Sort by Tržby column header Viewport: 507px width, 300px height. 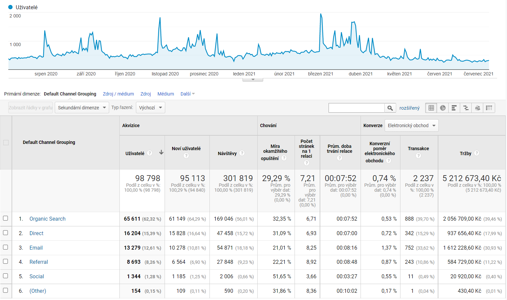(465, 153)
